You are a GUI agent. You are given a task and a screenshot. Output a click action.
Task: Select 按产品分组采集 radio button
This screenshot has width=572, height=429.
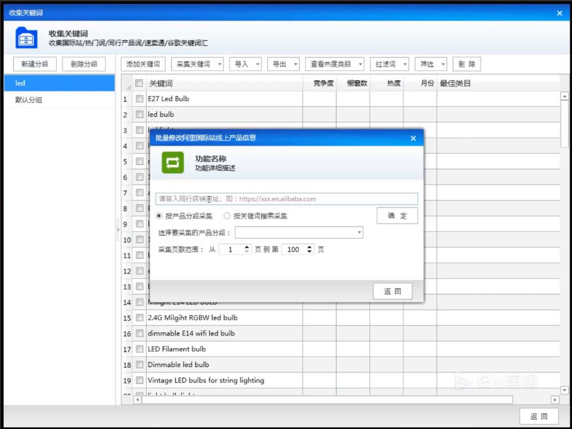coord(159,216)
